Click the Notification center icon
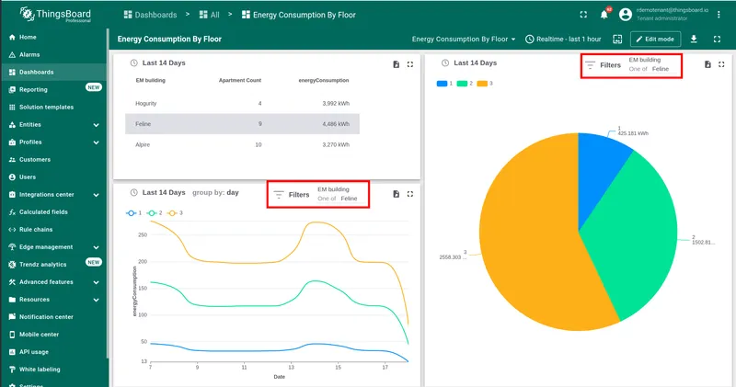 click(x=12, y=316)
